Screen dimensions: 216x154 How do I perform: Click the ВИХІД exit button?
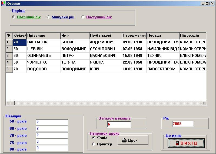tap(186, 143)
